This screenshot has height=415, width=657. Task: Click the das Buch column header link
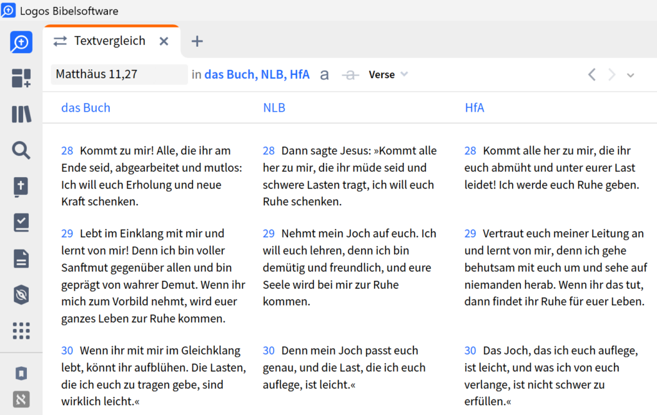point(86,108)
